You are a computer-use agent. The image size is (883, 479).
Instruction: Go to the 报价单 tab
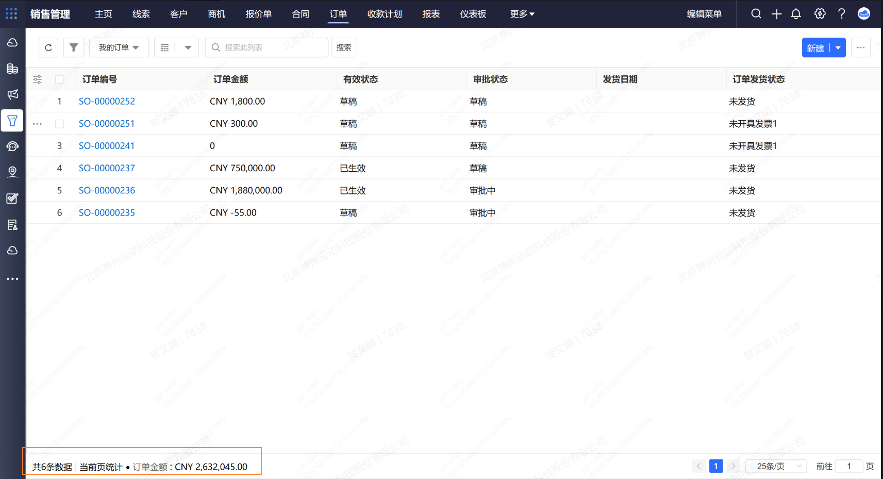(258, 14)
